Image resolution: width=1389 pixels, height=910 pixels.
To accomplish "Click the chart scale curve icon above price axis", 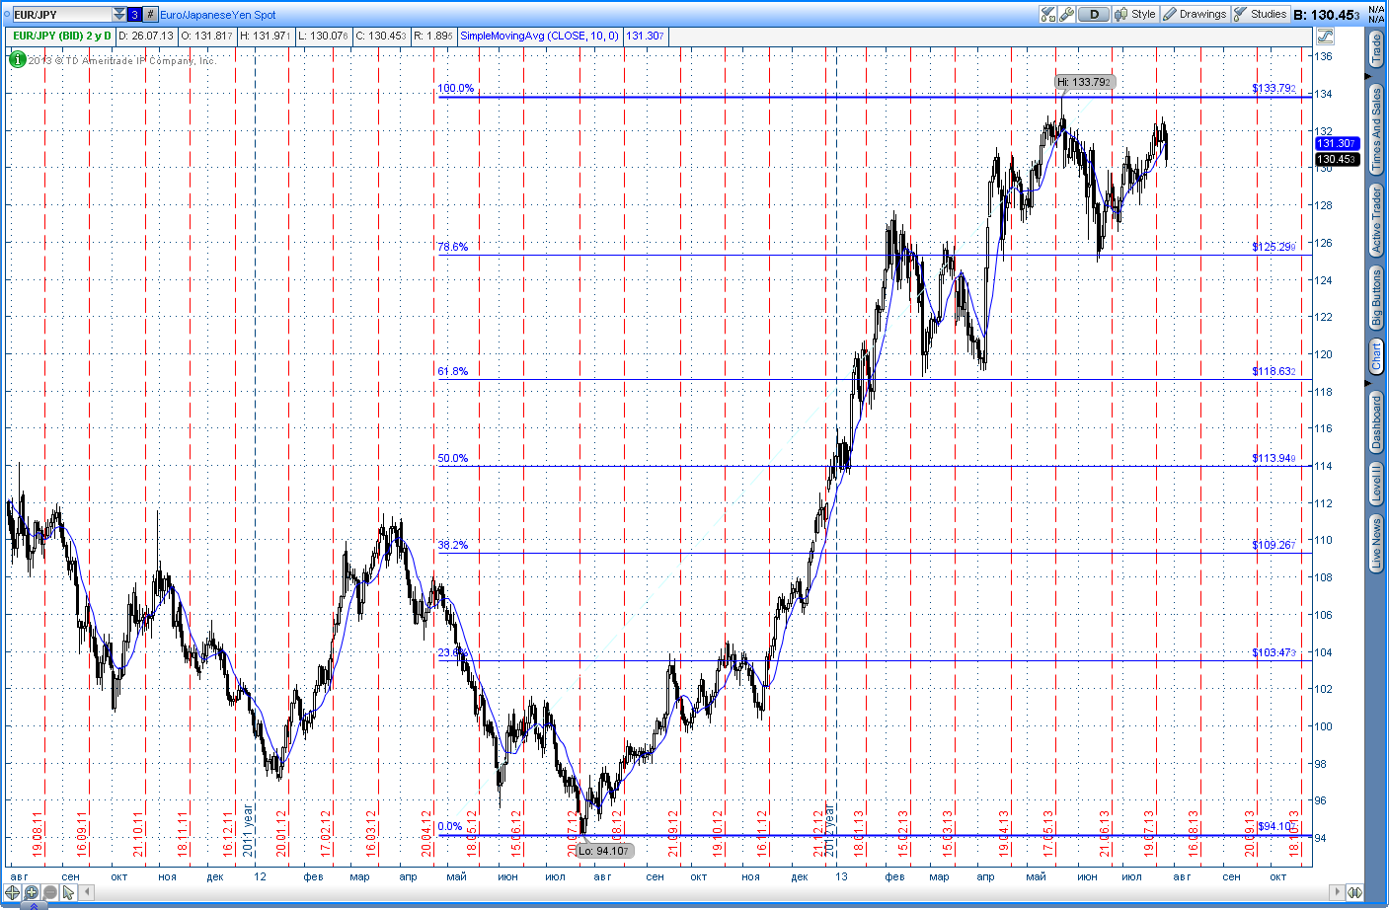I will click(x=1325, y=37).
